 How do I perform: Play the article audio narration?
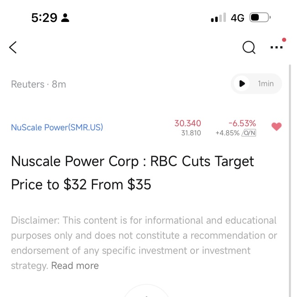[x=242, y=84]
